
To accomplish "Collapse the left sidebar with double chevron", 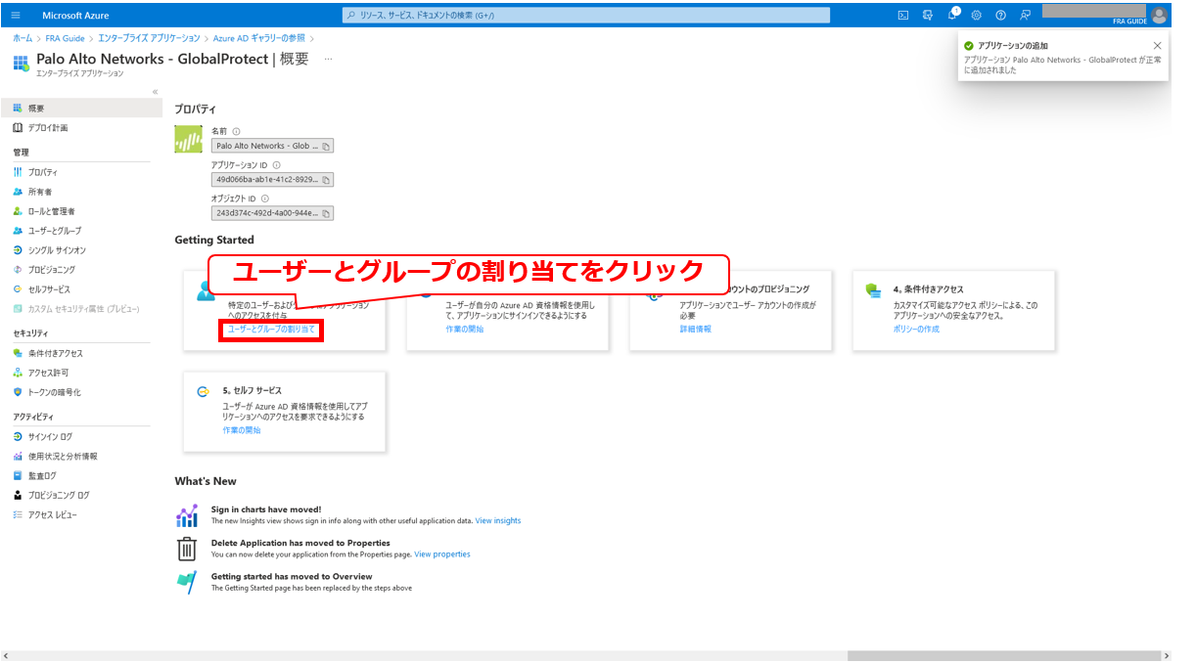I will (x=155, y=92).
